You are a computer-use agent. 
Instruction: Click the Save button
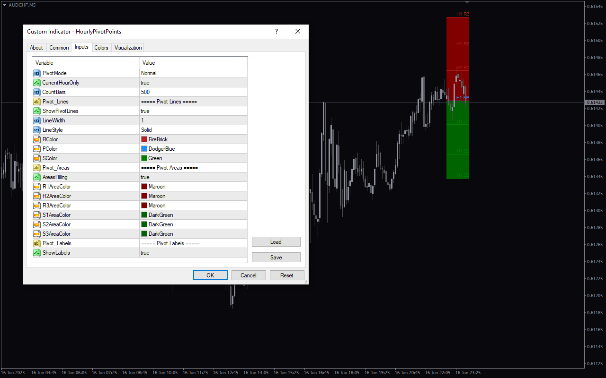pos(276,258)
